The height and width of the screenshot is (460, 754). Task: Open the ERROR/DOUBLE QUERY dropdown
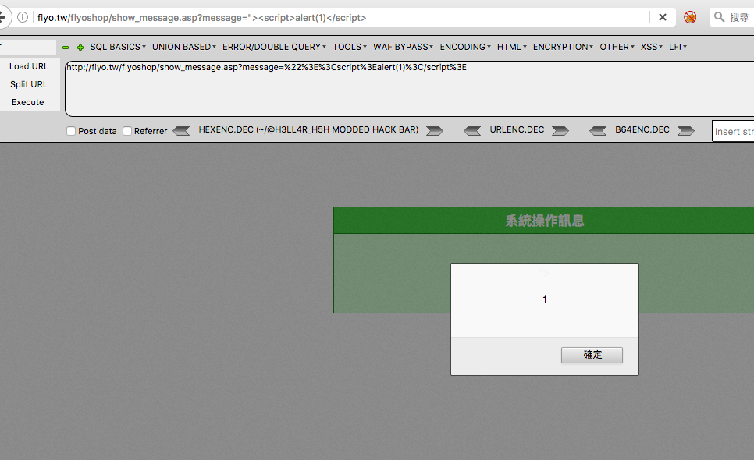pyautogui.click(x=274, y=47)
